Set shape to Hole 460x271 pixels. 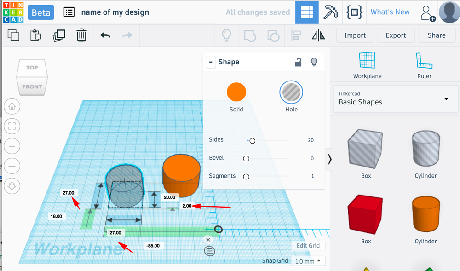click(x=291, y=92)
